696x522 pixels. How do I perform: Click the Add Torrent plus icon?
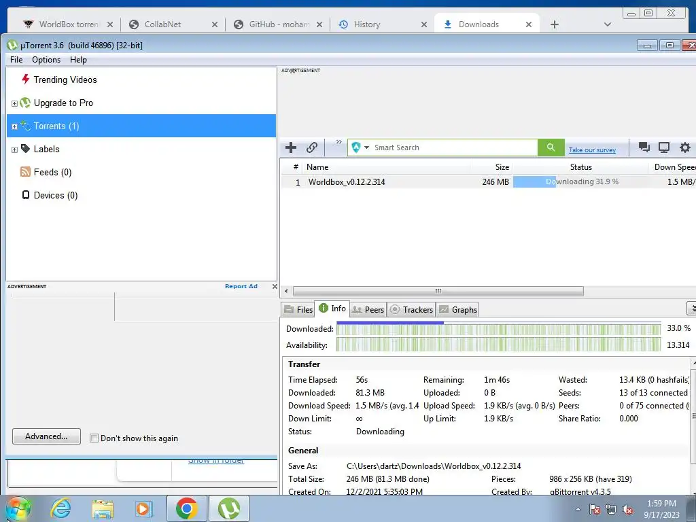291,147
